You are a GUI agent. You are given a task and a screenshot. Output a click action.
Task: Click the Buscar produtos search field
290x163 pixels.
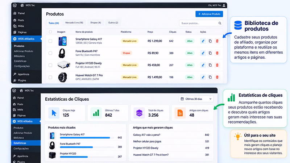[201, 23]
